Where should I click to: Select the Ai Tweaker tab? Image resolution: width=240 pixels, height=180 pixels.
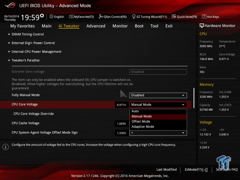(x=69, y=26)
